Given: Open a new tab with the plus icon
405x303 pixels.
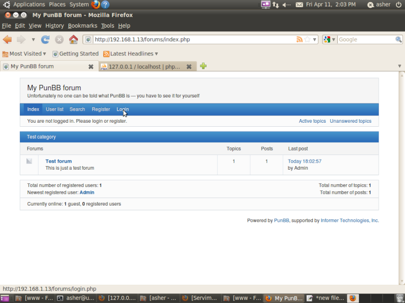Looking at the screenshot, I should pos(204,66).
